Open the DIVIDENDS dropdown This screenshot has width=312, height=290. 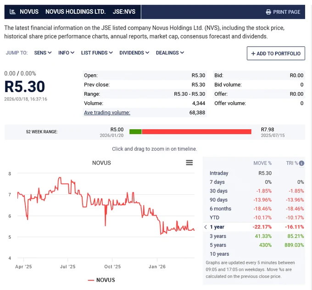pos(134,53)
